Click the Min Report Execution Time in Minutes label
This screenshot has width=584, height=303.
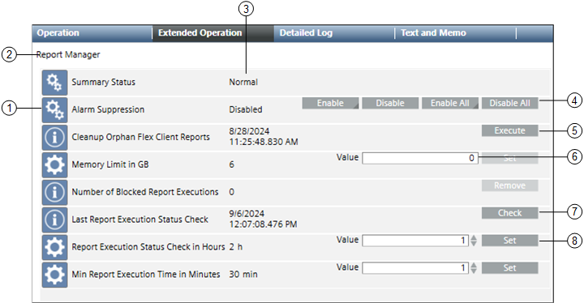(x=146, y=275)
